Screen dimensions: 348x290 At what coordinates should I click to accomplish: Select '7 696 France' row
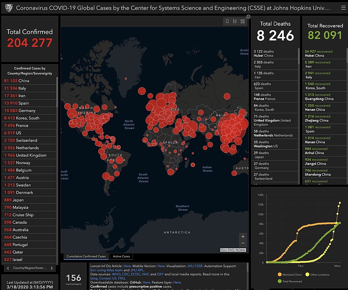point(29,126)
